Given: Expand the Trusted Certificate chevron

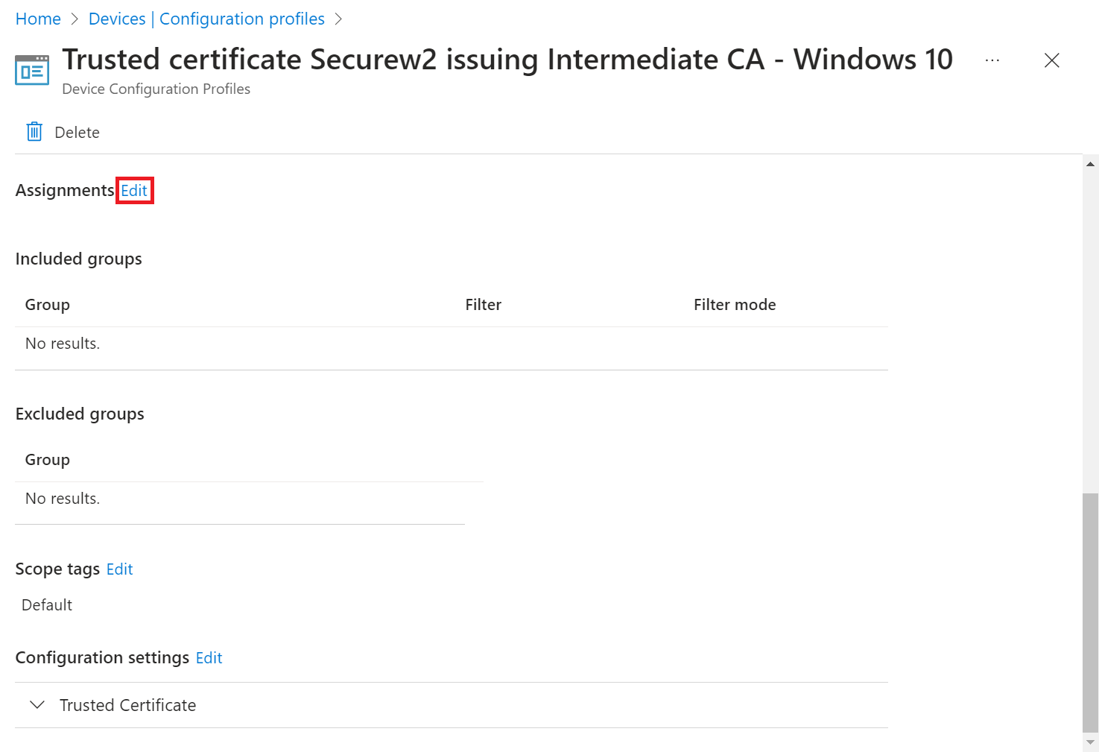Looking at the screenshot, I should click(37, 705).
